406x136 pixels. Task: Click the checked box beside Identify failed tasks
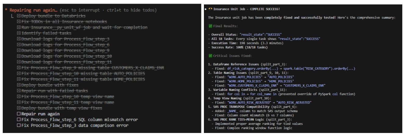pyautogui.click(x=19, y=33)
